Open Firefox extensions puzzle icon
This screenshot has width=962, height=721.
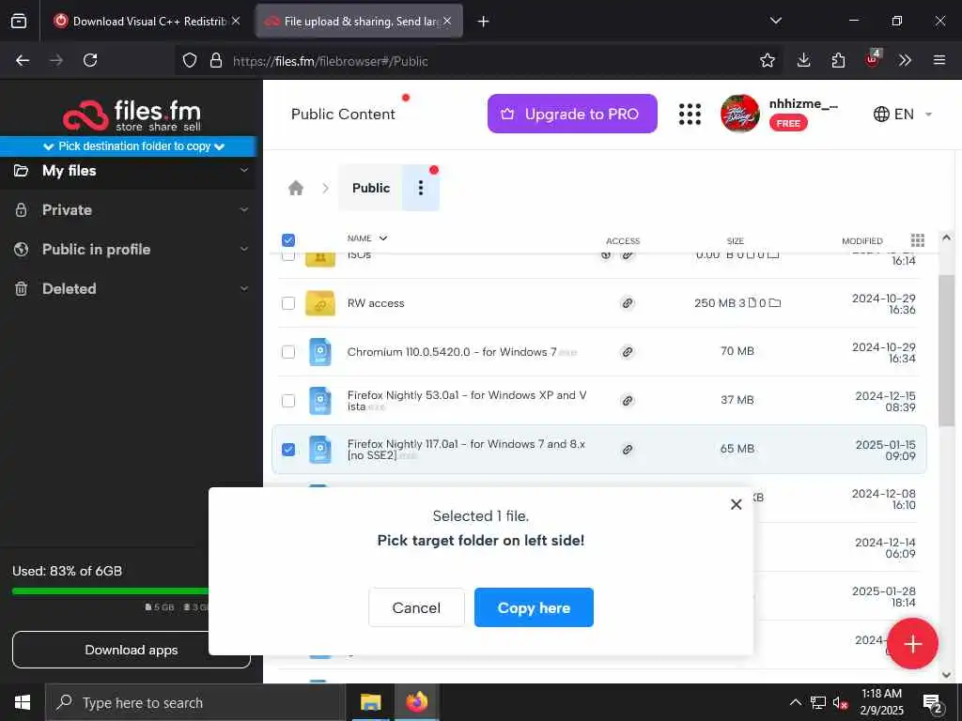click(x=838, y=60)
